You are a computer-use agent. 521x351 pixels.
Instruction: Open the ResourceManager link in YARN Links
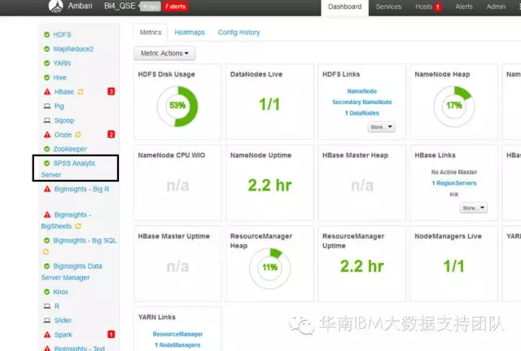tap(177, 334)
